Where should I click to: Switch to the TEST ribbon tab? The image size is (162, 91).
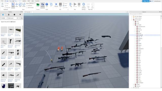(x=29, y=1)
